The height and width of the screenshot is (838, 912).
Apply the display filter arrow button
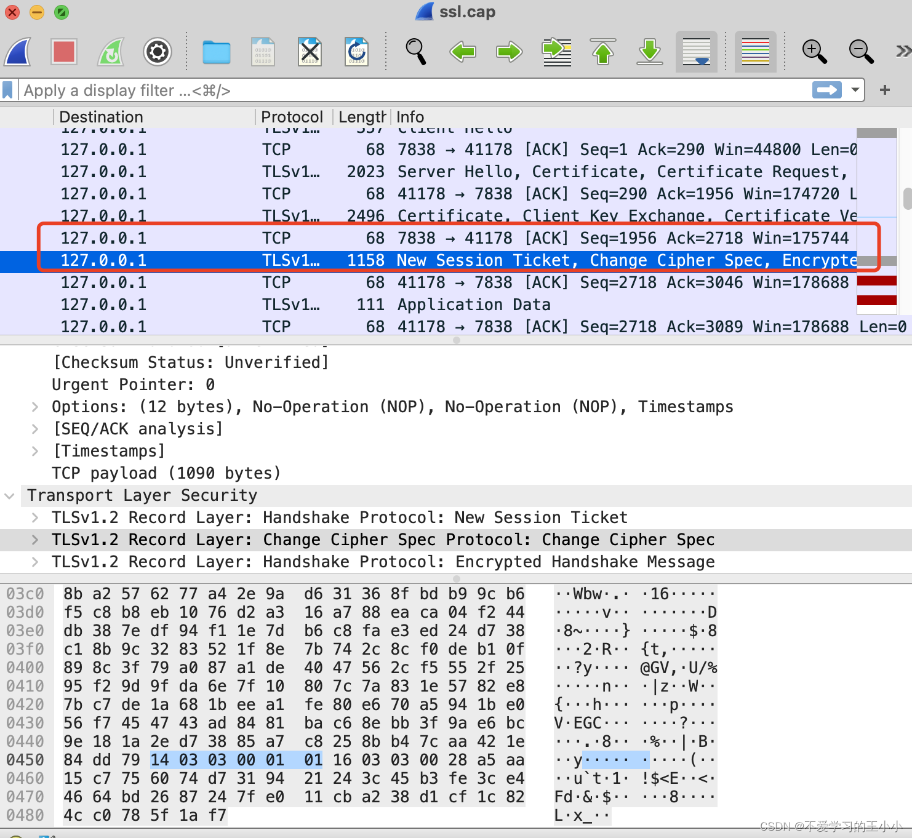[827, 90]
